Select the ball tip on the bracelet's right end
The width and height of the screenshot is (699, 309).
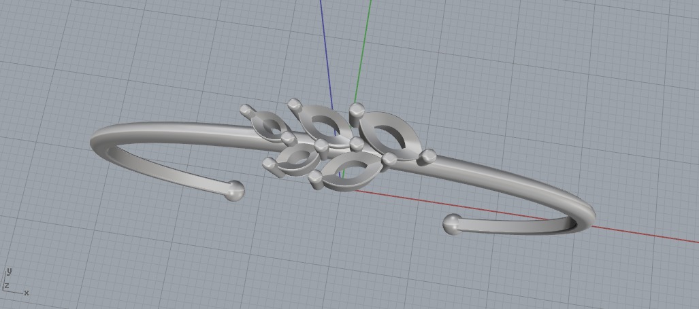click(x=453, y=224)
